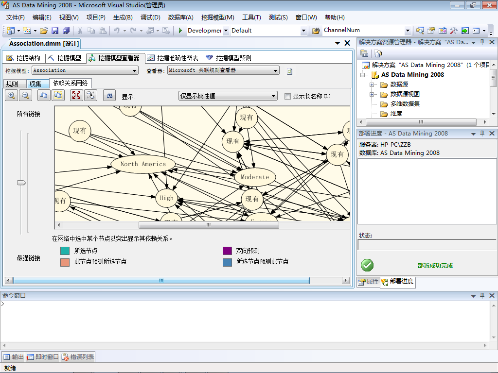Click the Copy Graph View icon

click(x=44, y=95)
